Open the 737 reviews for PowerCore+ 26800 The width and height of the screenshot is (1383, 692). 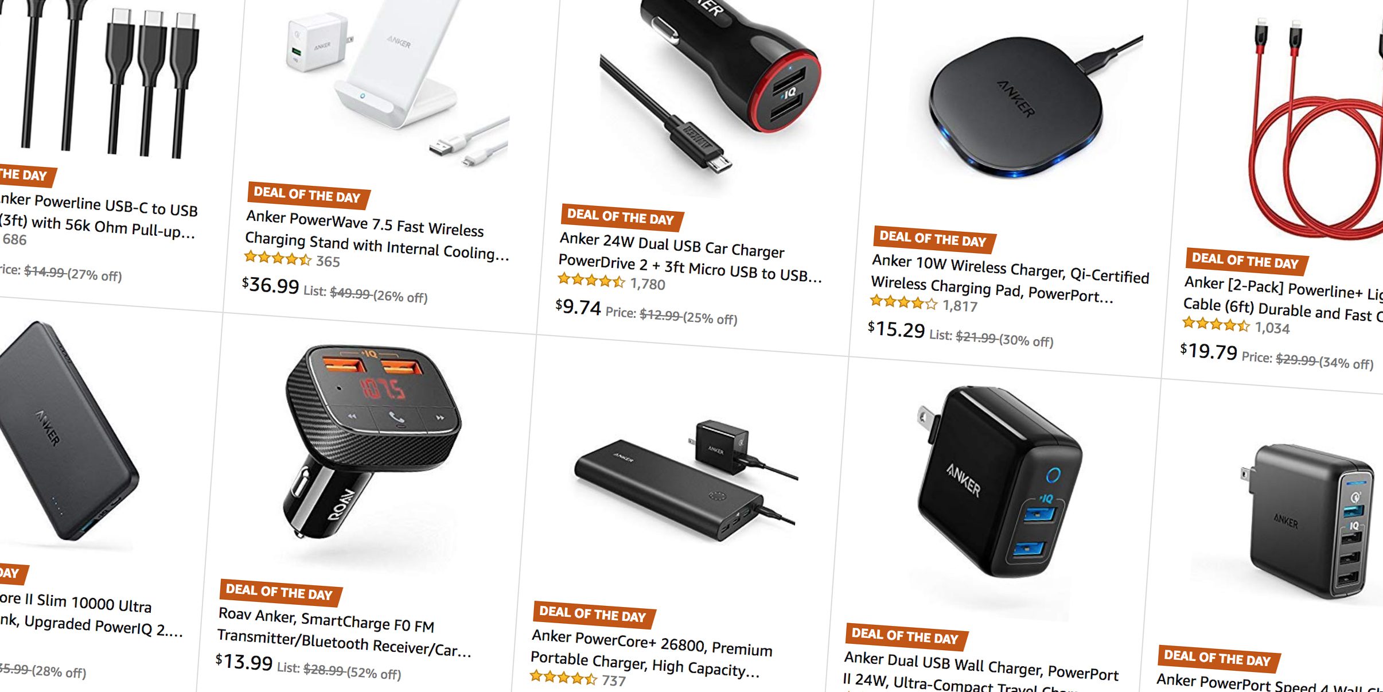(614, 681)
